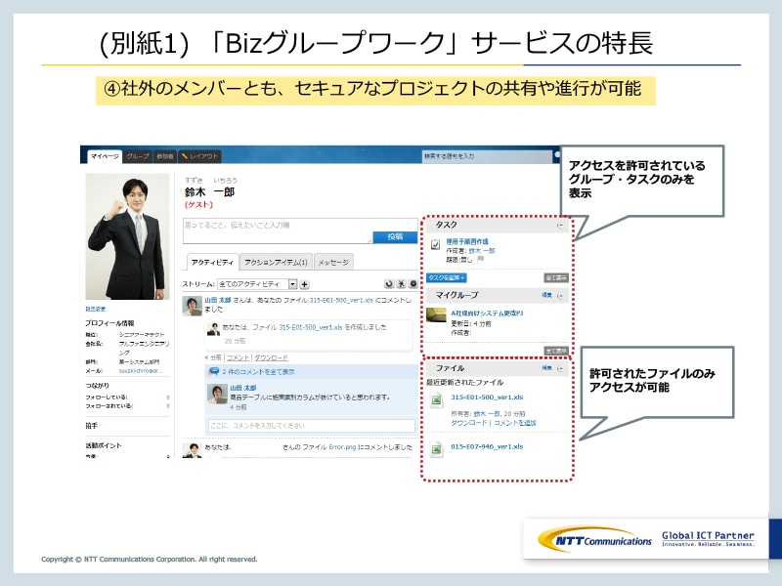Open 山田 太郎 link in the first activity
782x586 pixels.
217,300
